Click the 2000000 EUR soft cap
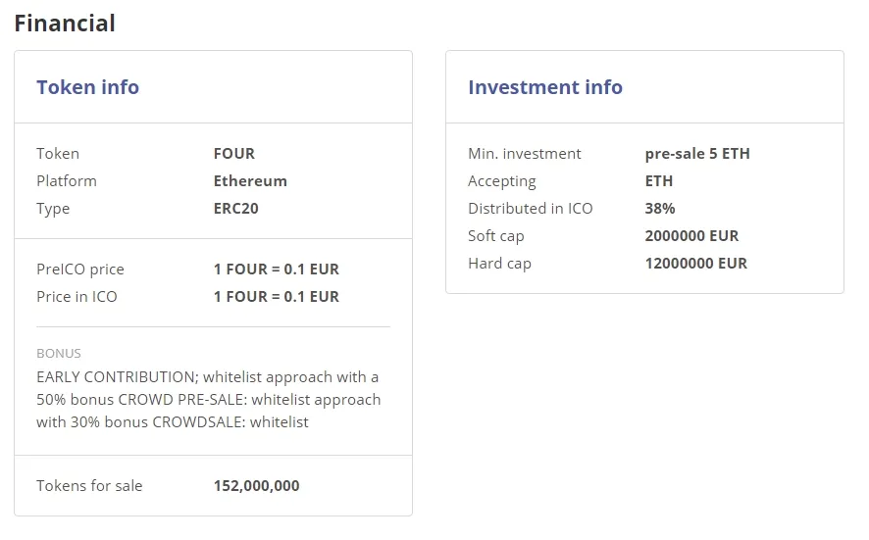 (x=691, y=236)
